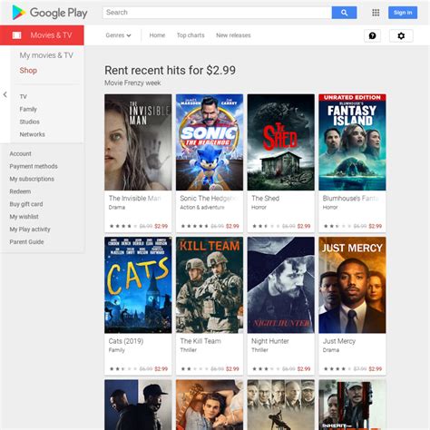Open the Night Hunter poster
430x430 pixels.
pyautogui.click(x=280, y=285)
